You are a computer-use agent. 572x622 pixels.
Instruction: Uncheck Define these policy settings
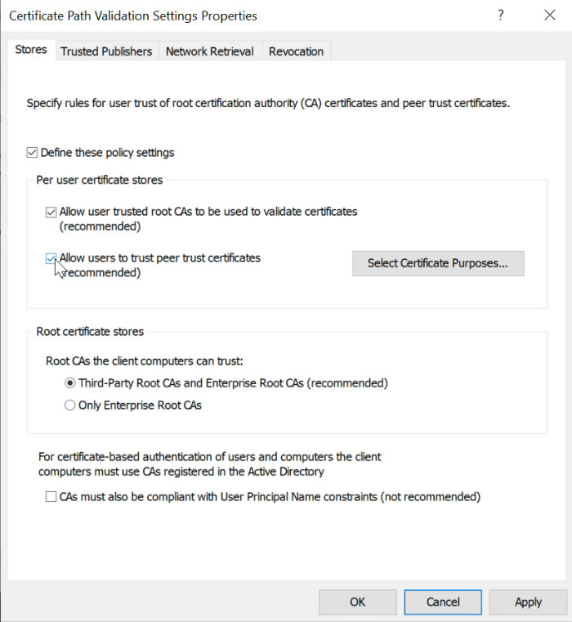[x=33, y=152]
